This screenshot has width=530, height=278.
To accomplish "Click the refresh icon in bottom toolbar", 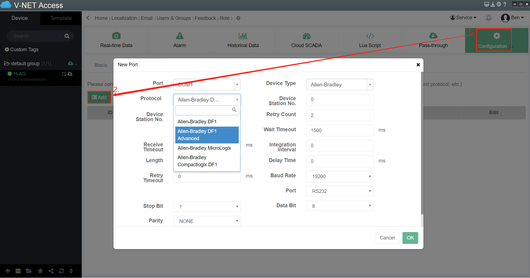I will click(x=61, y=271).
